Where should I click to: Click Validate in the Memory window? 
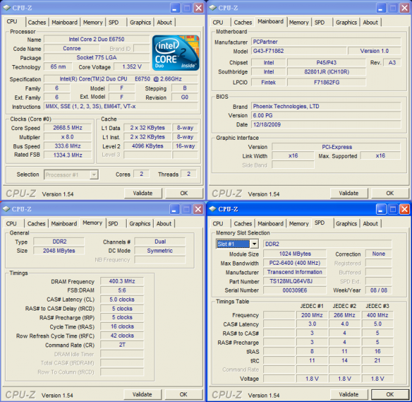coord(142,394)
